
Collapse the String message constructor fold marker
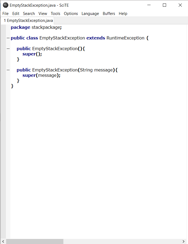point(8,70)
